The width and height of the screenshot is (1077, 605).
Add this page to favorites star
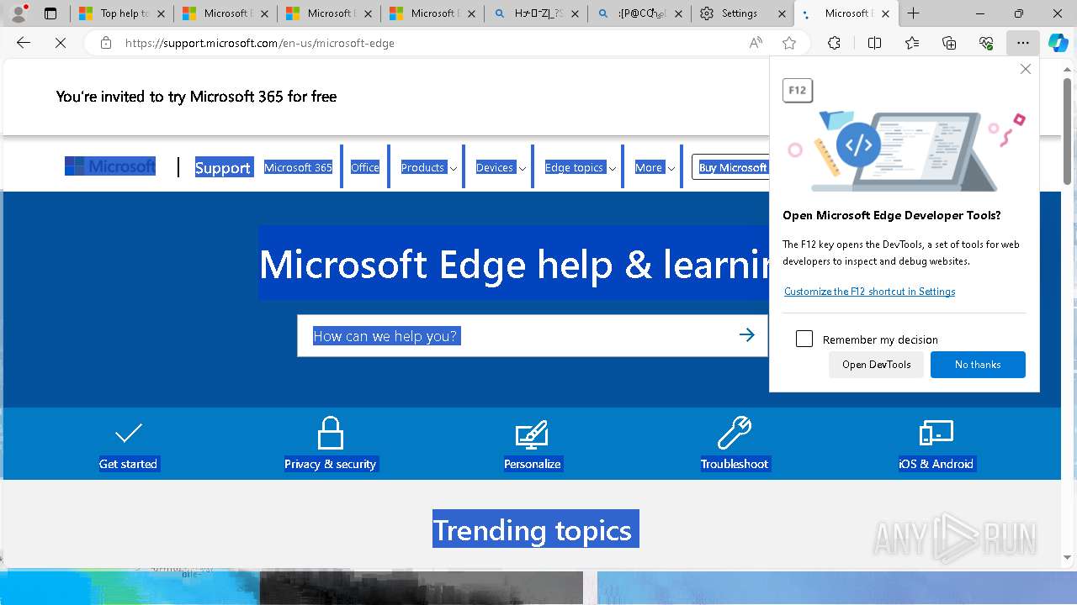coord(788,43)
